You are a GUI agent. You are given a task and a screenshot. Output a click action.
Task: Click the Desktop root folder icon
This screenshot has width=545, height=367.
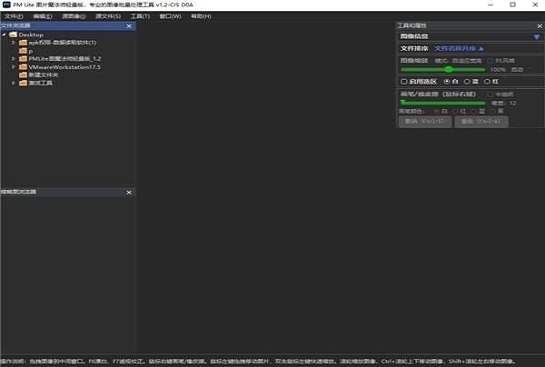13,35
